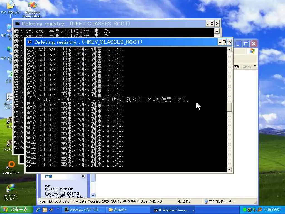
Task: Click the Windows flag logo in Explorer
Action: (x=252, y=51)
